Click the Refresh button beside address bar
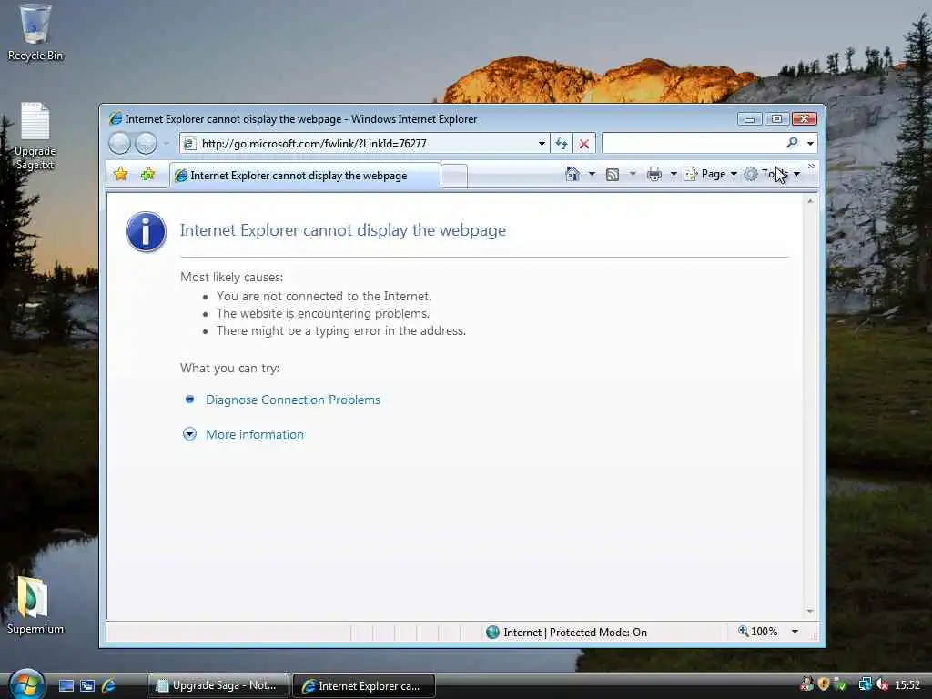This screenshot has height=699, width=932. pos(561,143)
